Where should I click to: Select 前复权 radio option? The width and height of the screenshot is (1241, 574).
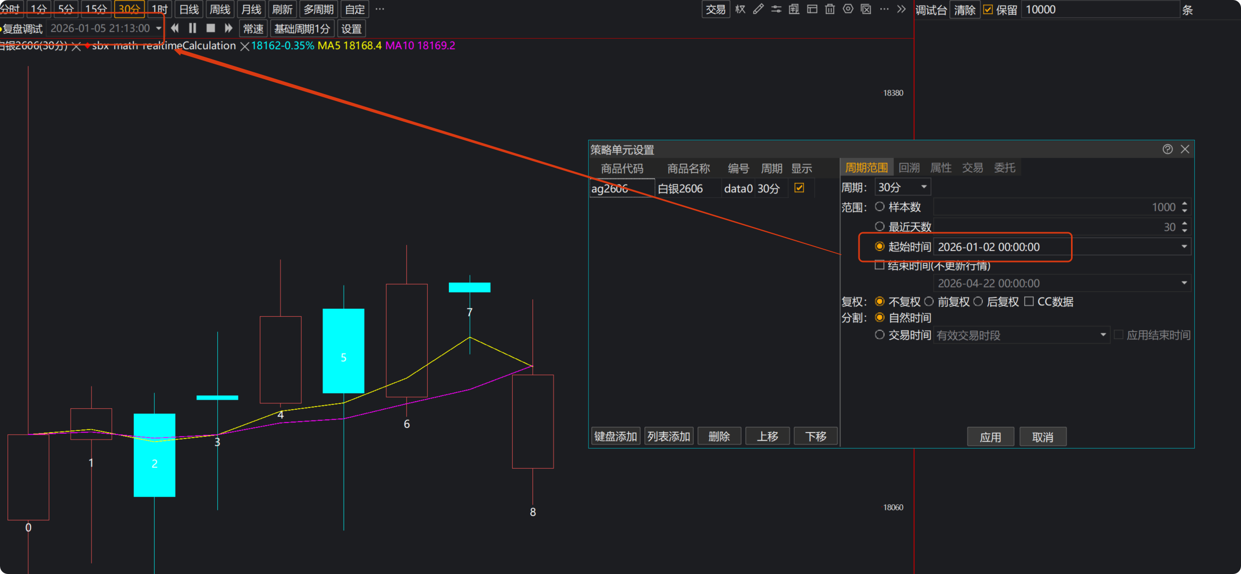point(929,301)
